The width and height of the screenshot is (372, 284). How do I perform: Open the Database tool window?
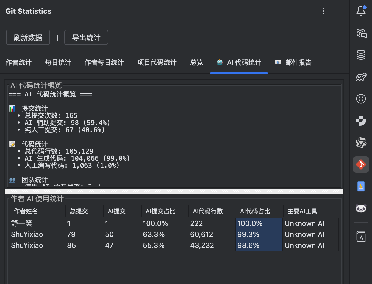pos(361,55)
